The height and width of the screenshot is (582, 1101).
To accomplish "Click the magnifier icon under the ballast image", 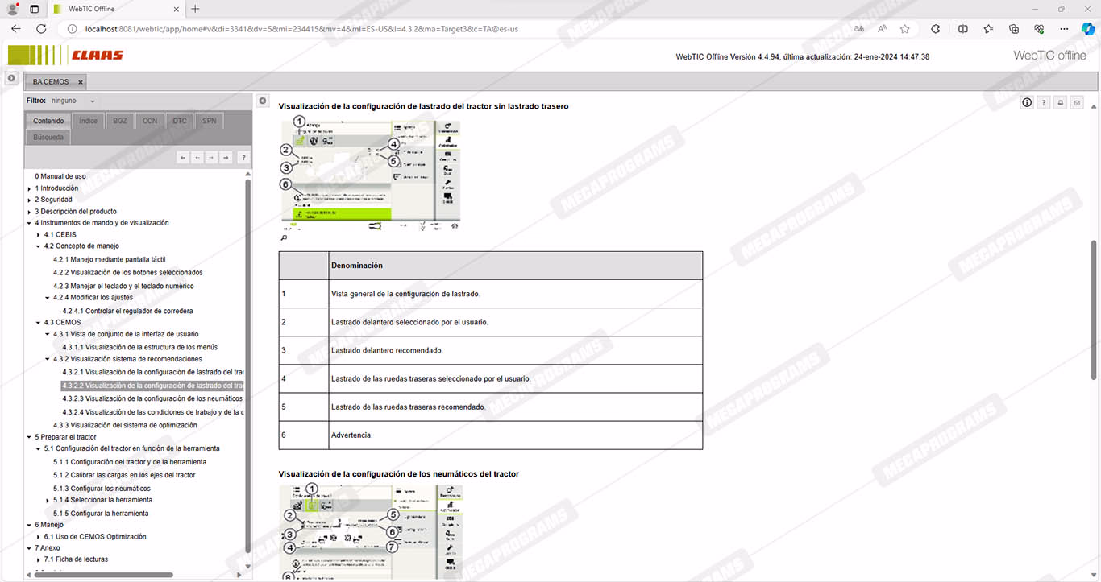I will 284,238.
